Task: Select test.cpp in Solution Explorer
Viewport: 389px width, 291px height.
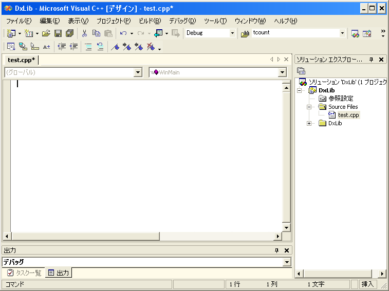Action: (x=348, y=115)
